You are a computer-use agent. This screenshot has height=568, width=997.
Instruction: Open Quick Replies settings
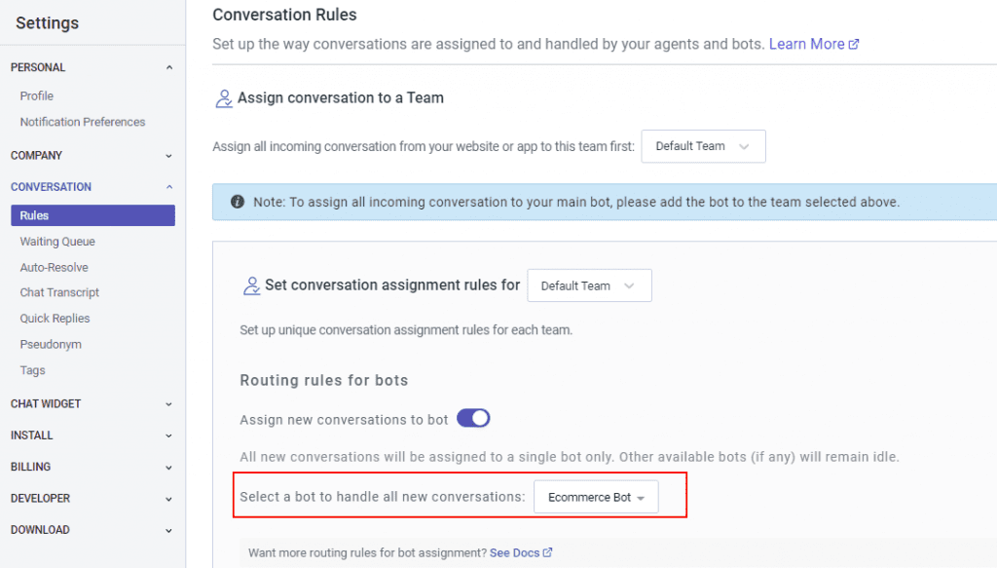55,318
